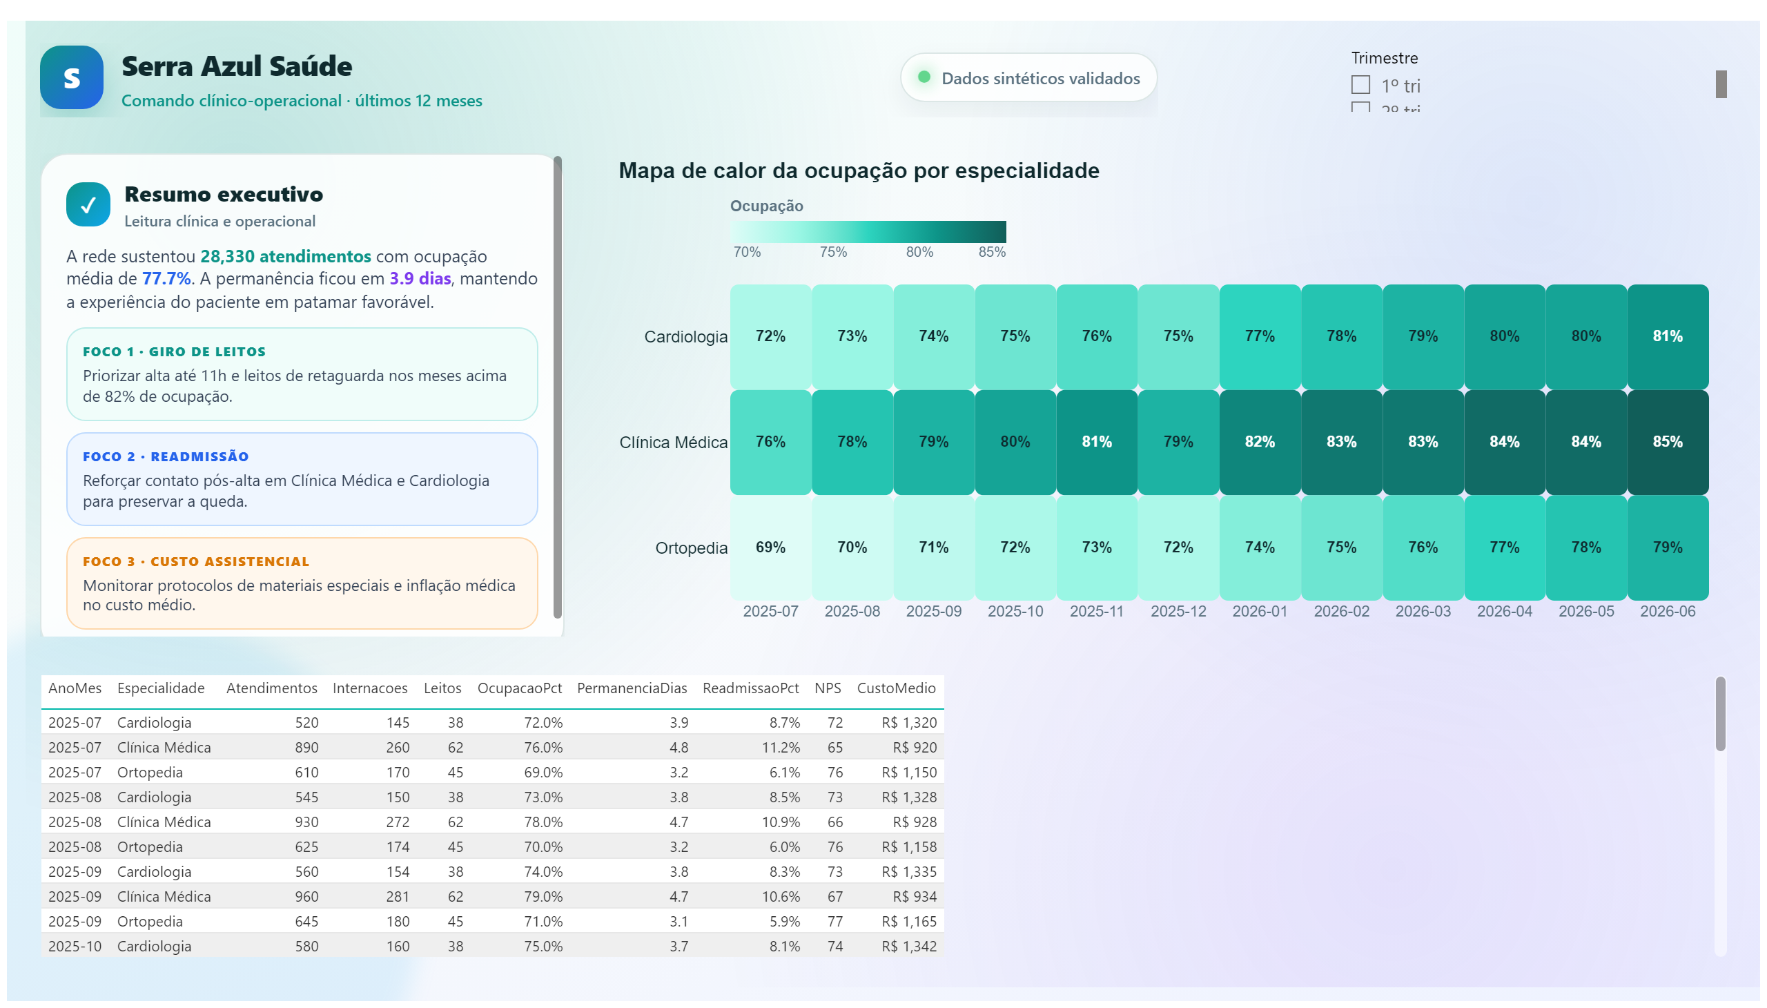Click the Cardiologia 81% heatmap cell
Image resolution: width=1767 pixels, height=1008 pixels.
click(x=1667, y=337)
